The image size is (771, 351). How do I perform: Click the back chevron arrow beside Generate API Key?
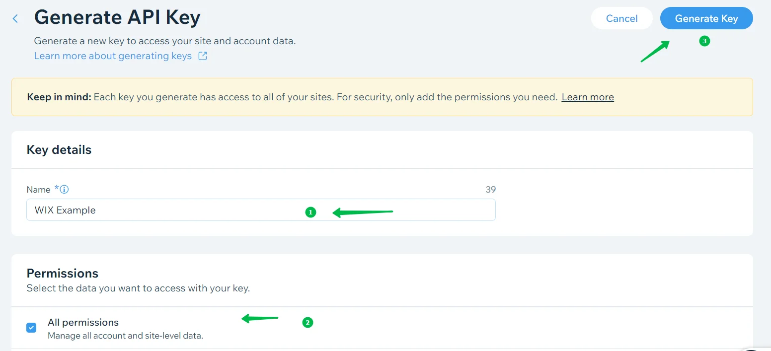pyautogui.click(x=15, y=18)
